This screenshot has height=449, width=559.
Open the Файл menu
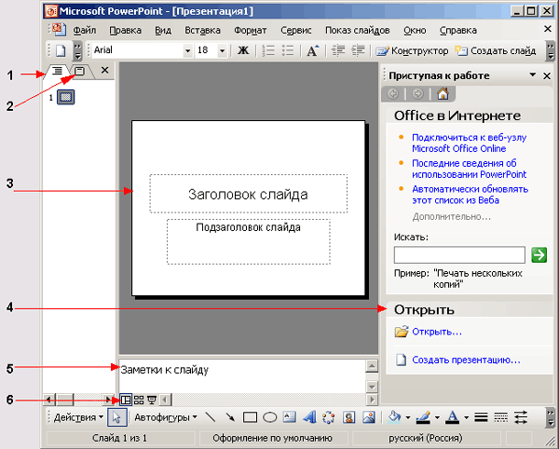[85, 31]
